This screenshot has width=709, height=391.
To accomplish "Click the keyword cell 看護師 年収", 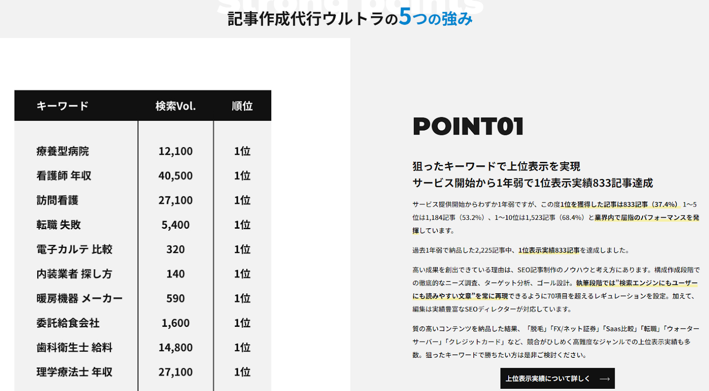I will tap(64, 176).
